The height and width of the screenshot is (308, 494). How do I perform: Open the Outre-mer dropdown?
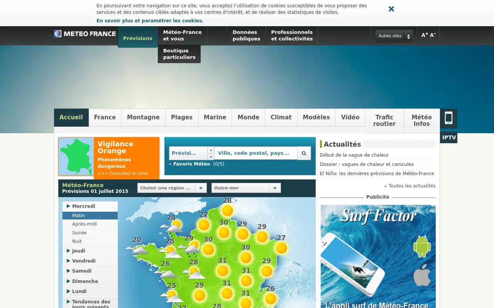[246, 188]
